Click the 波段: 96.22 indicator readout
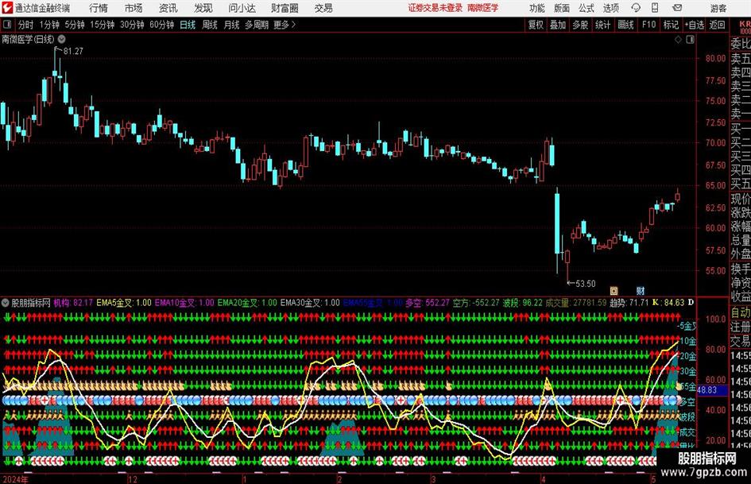 click(x=523, y=303)
